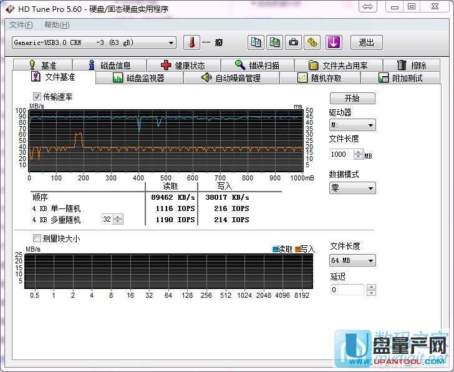This screenshot has height=372, width=454.
Task: Click the thermometer temperature icon
Action: pyautogui.click(x=191, y=42)
